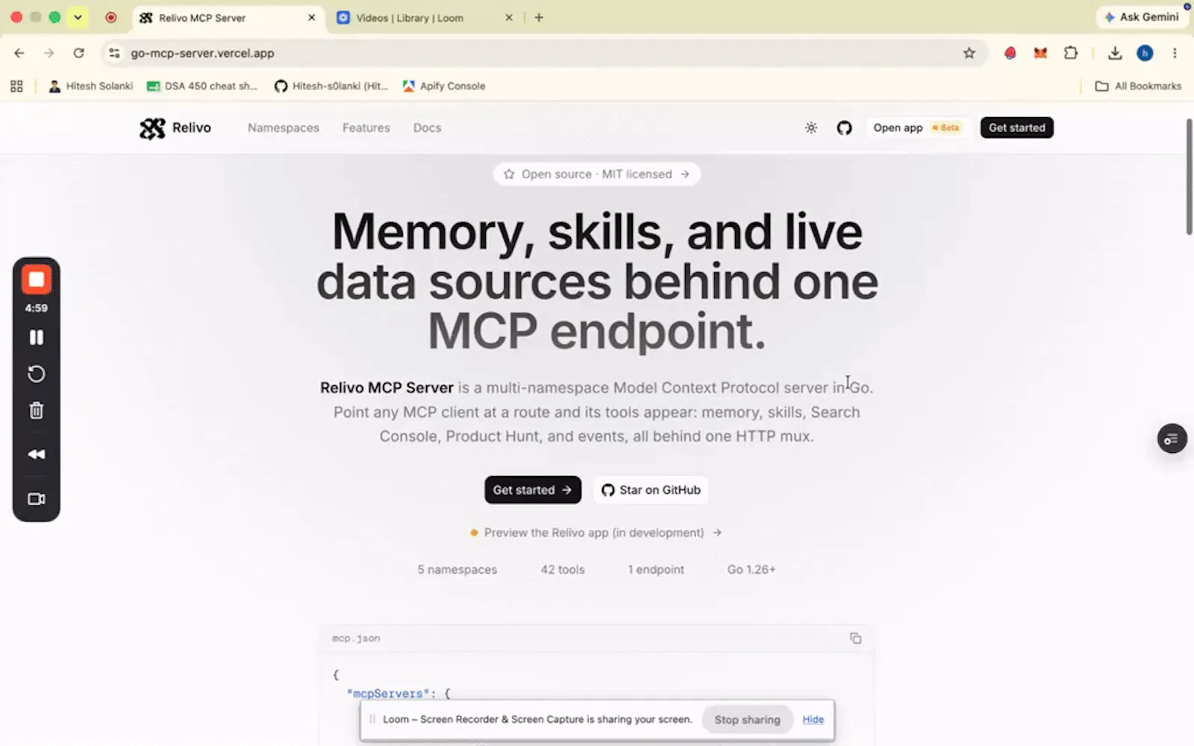Open All Bookmarks folder
1194x746 pixels.
pos(1138,86)
